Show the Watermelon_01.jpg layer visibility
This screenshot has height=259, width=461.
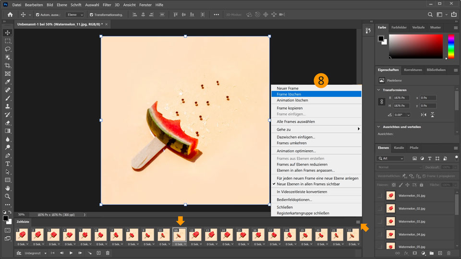click(380, 196)
